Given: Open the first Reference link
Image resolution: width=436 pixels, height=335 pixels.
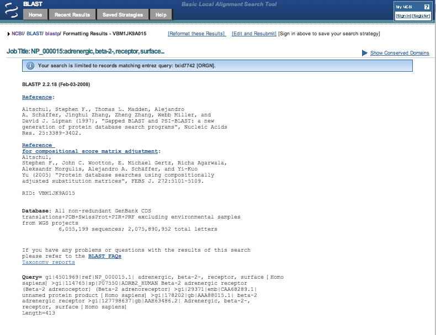Looking at the screenshot, I should 37,97.
